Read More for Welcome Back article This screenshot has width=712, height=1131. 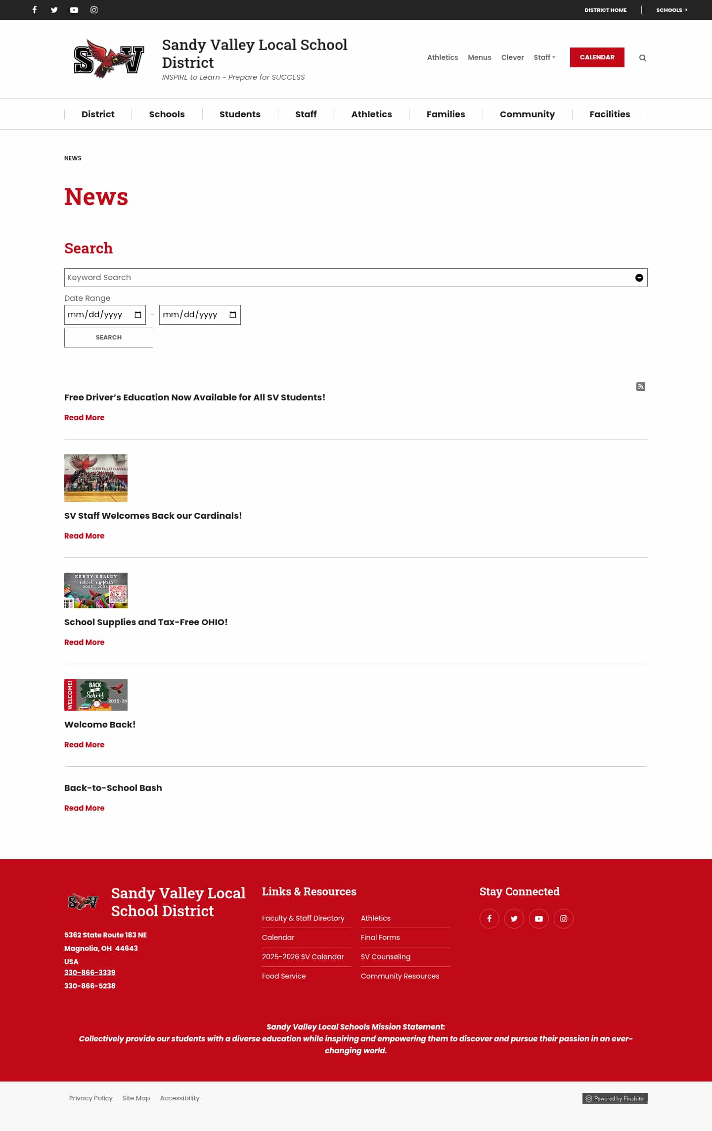tap(85, 745)
